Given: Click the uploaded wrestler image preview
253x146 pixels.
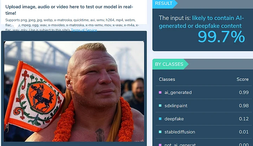Looking at the screenshot, I should [74, 91].
